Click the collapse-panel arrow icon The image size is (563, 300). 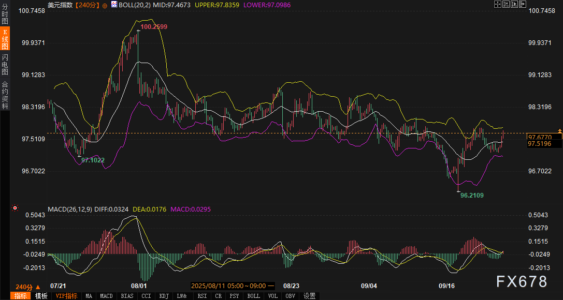pos(522,4)
